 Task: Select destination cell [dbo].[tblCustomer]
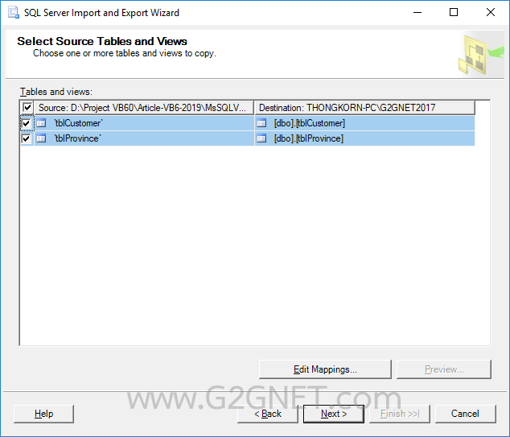(364, 123)
